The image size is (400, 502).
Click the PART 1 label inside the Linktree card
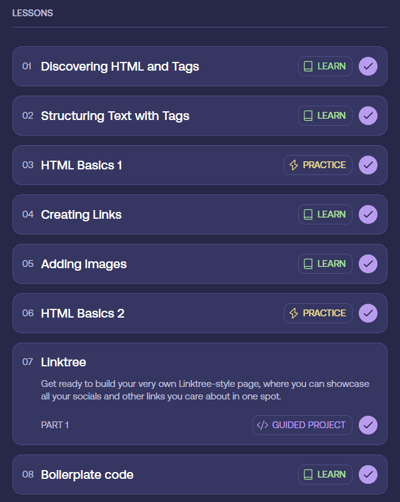click(54, 425)
